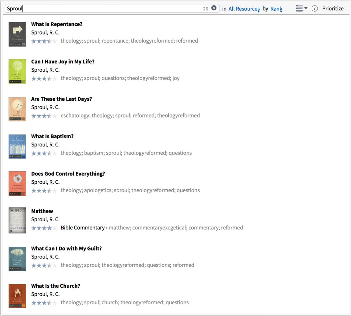Clear the Sproul search text
Viewport: 351px width, 316px height.
point(214,8)
